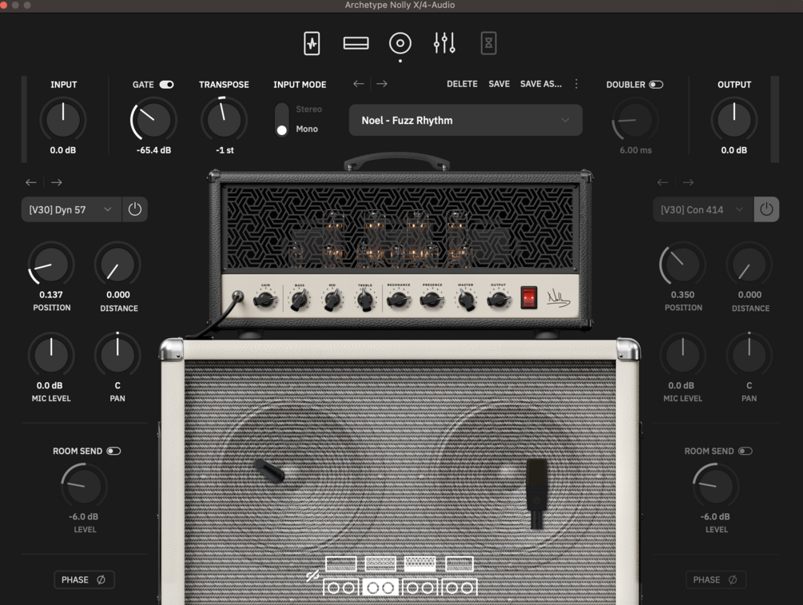
Task: Click right mic POSITION knob
Action: (682, 264)
